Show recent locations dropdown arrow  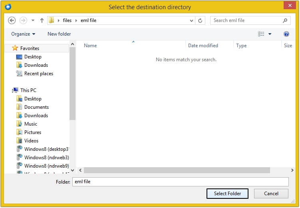coord(33,20)
